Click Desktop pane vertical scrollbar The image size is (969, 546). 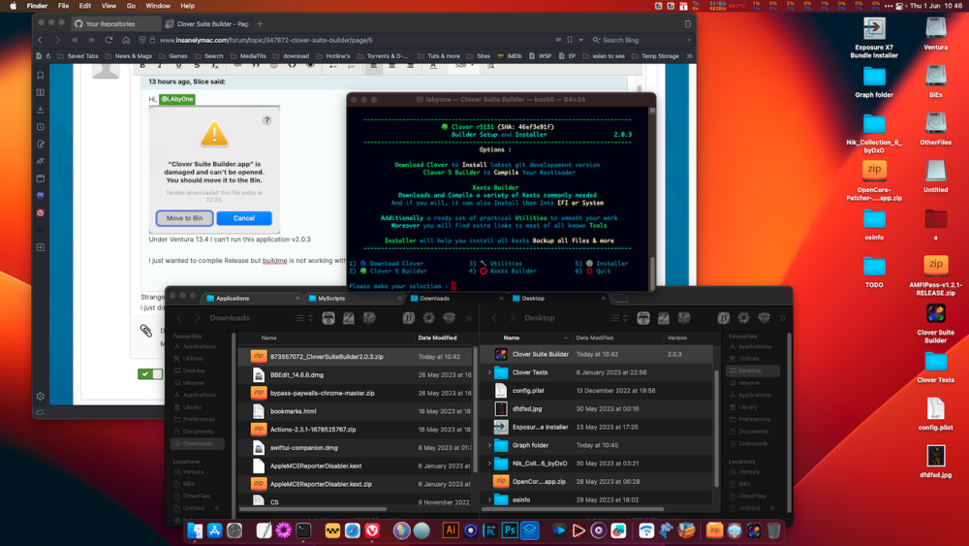[717, 429]
